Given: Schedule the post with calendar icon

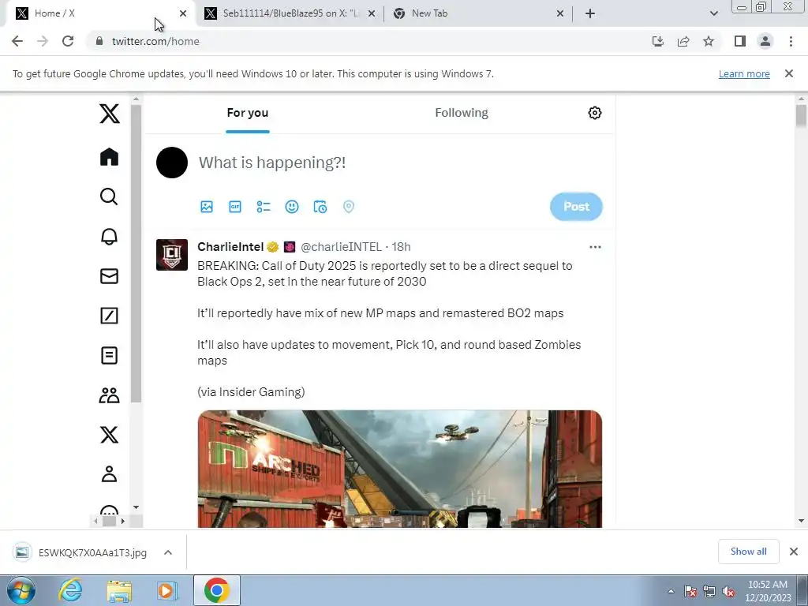Looking at the screenshot, I should [320, 207].
